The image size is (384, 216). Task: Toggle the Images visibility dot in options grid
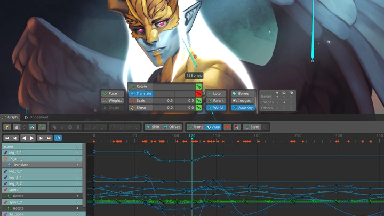[284, 102]
